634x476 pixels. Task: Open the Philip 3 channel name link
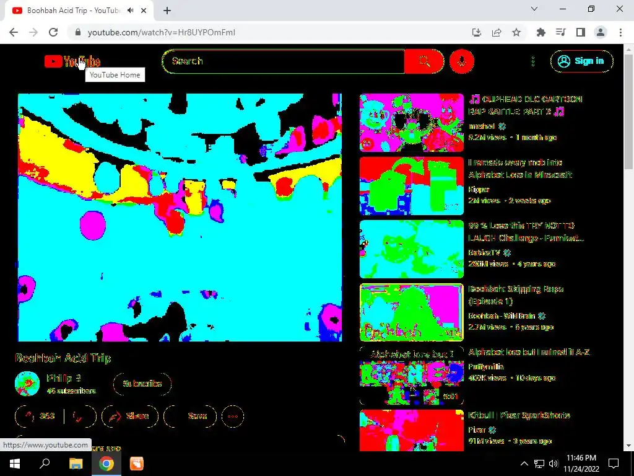point(64,379)
